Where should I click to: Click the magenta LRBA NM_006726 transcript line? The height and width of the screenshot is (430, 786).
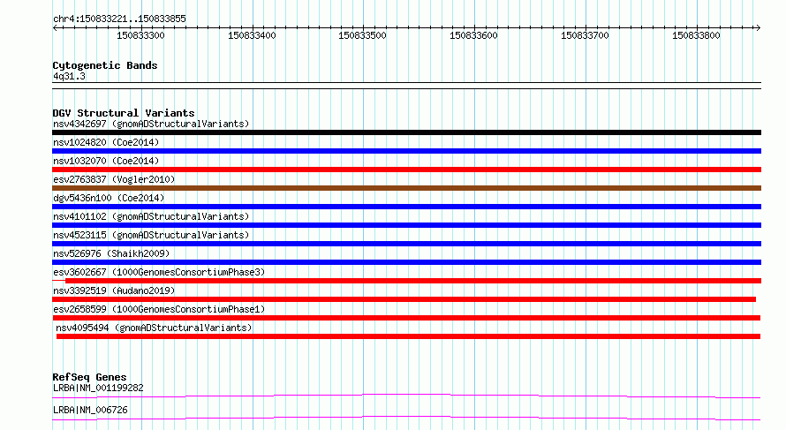pos(406,418)
